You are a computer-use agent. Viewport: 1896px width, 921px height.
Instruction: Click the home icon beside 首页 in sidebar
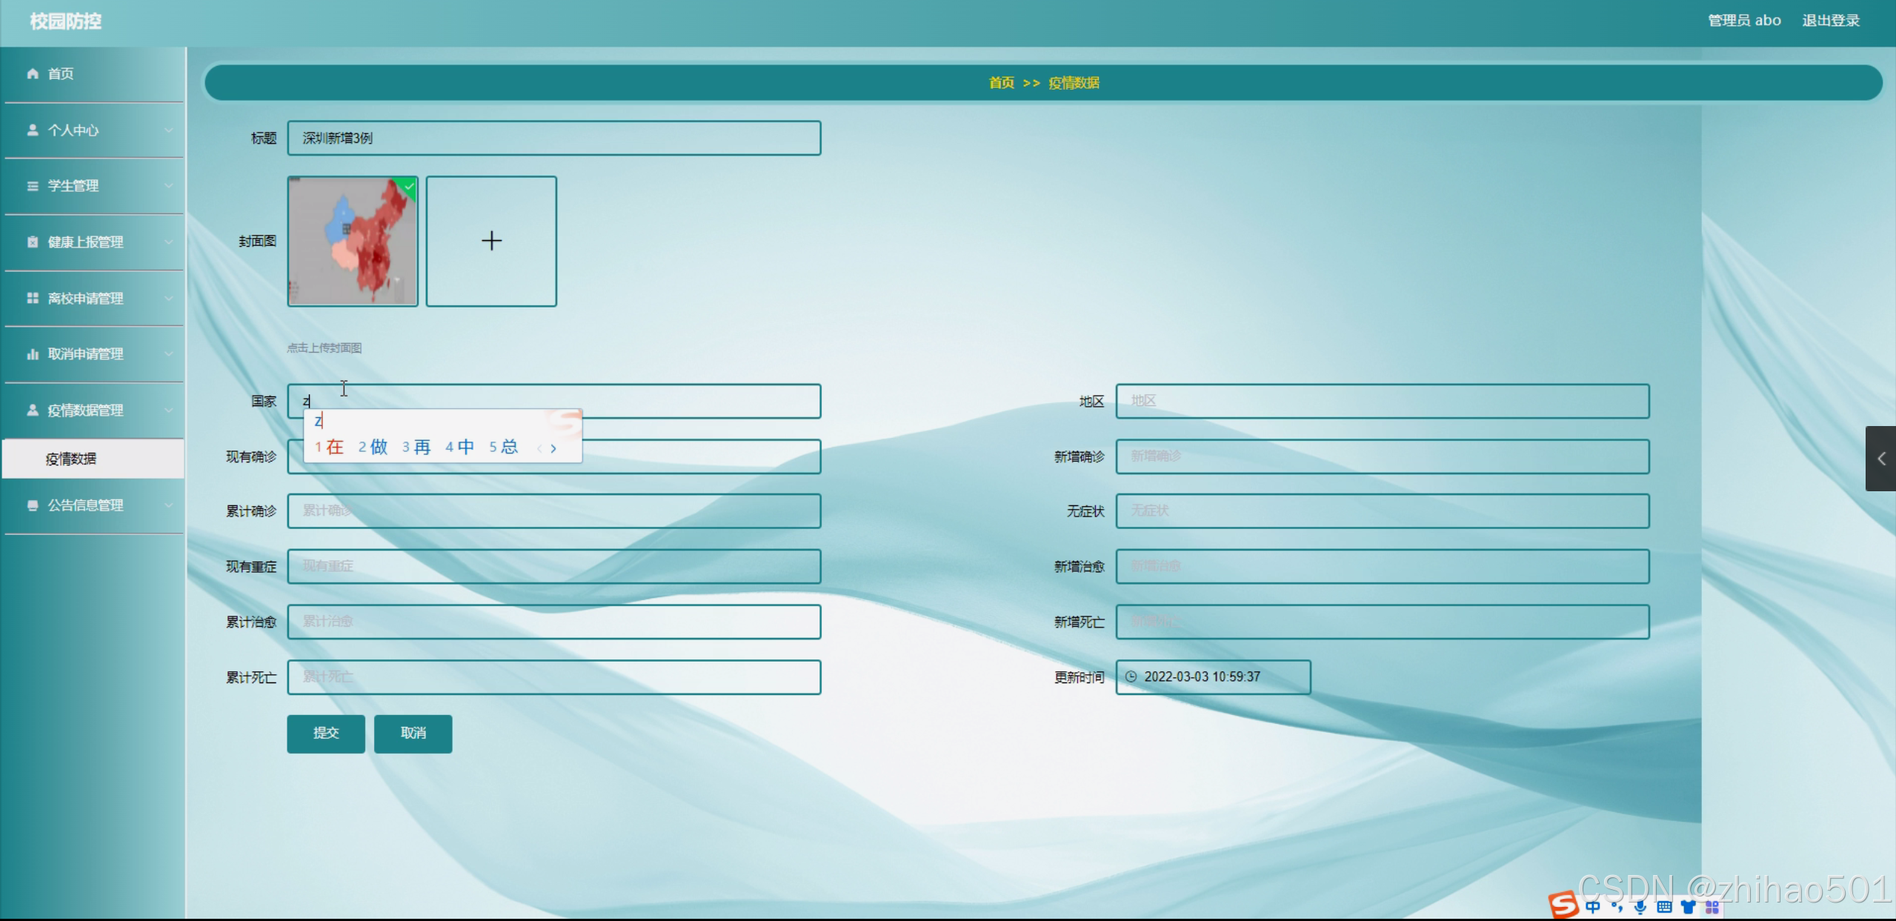33,73
